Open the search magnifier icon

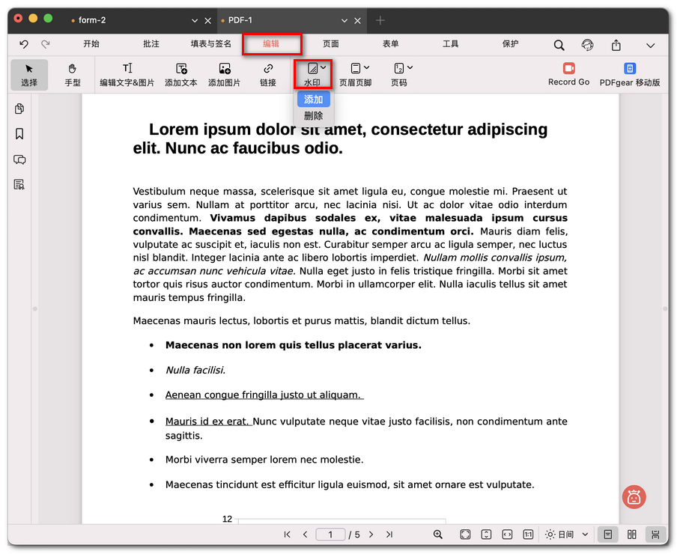[x=559, y=45]
